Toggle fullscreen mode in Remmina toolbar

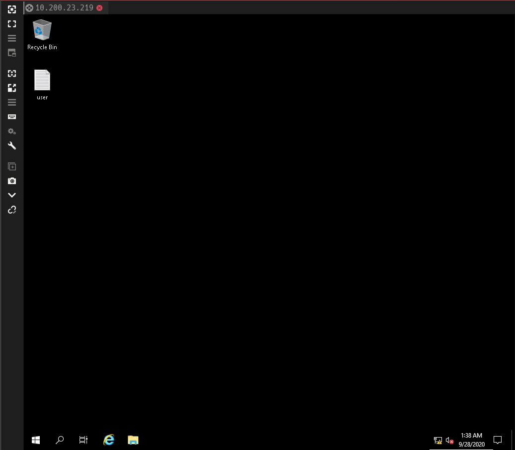click(12, 24)
